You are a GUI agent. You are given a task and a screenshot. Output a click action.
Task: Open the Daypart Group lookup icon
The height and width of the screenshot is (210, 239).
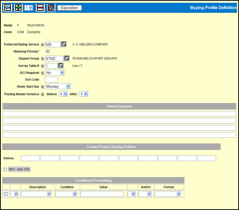[67, 58]
